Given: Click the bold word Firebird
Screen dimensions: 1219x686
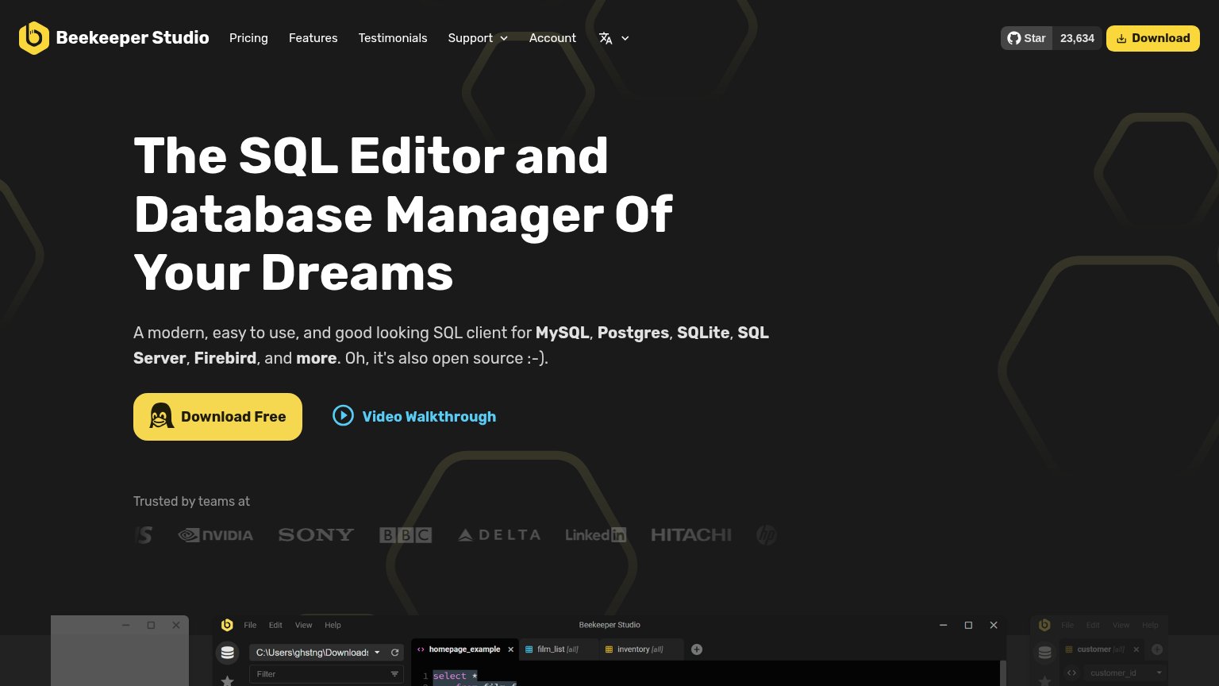Looking at the screenshot, I should pos(225,358).
